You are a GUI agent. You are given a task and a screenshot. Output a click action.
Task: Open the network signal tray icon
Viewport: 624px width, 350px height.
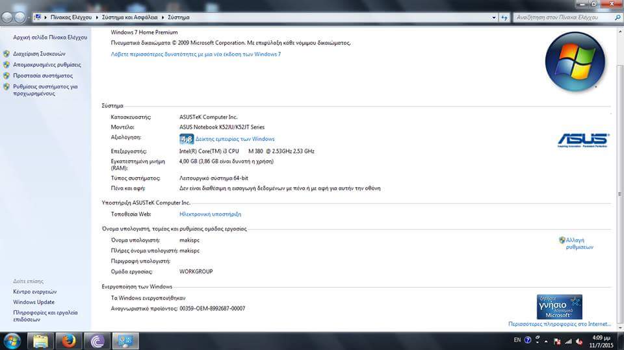point(568,342)
